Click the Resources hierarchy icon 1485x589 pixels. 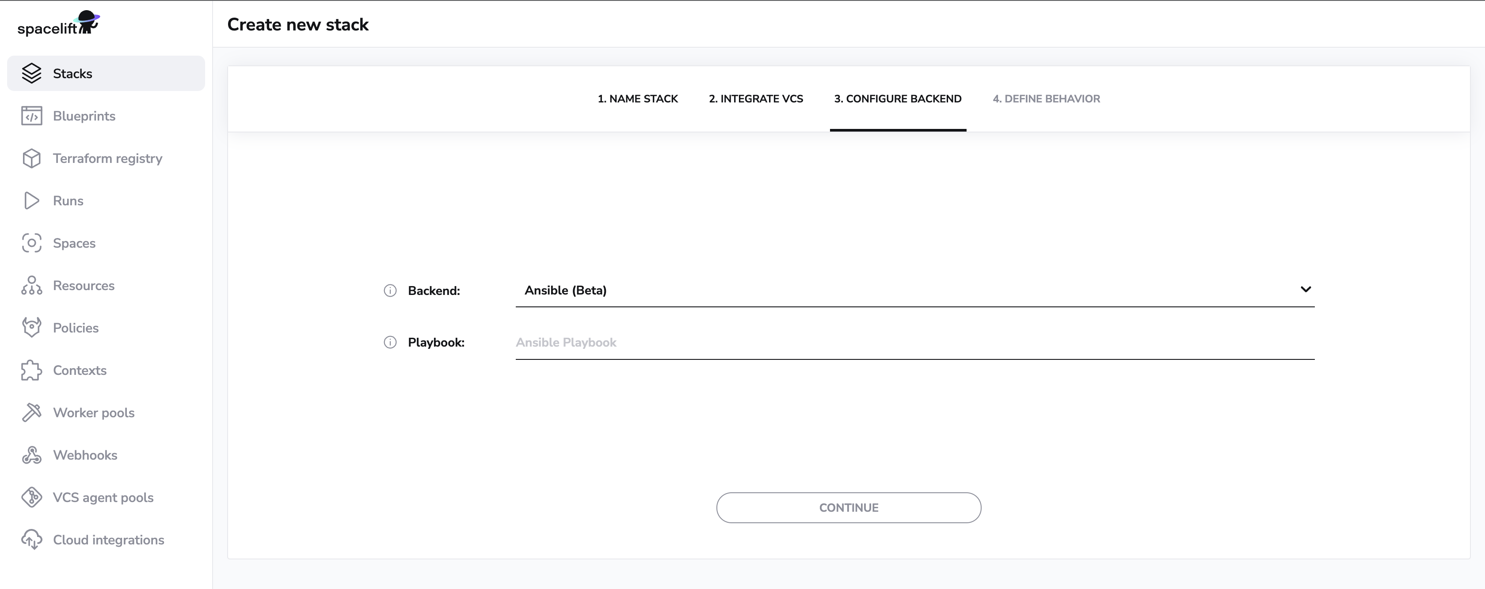tap(32, 285)
